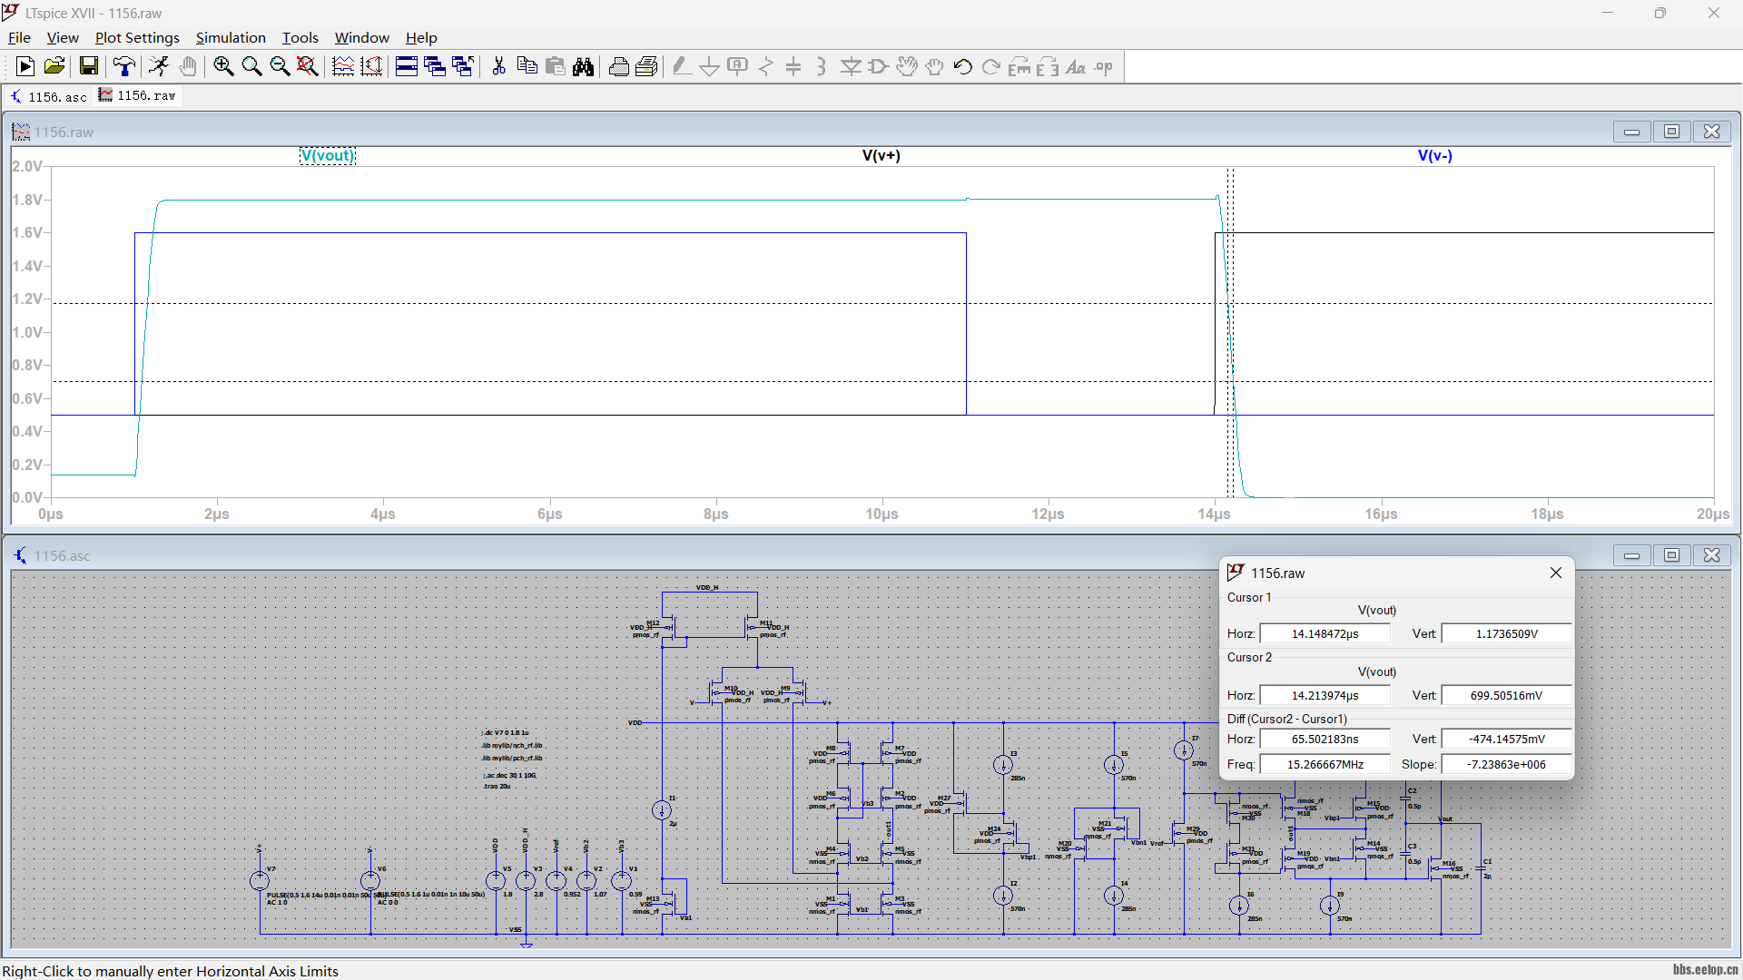The width and height of the screenshot is (1743, 980).
Task: Maximize the 1156.asc schematic pane
Action: pos(1671,555)
